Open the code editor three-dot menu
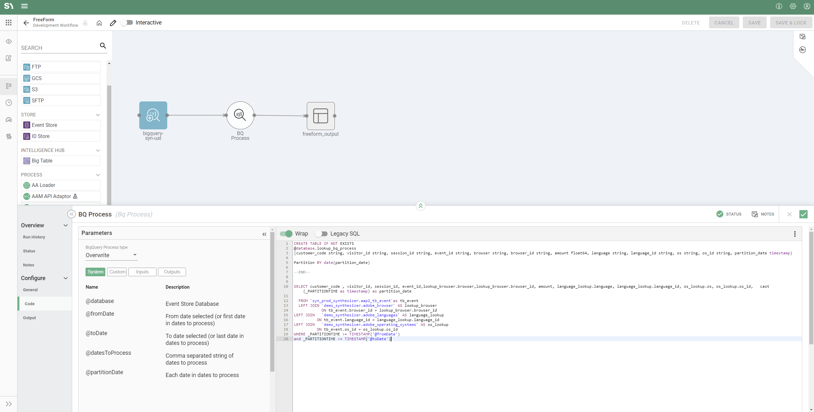The height and width of the screenshot is (412, 814). coord(795,234)
